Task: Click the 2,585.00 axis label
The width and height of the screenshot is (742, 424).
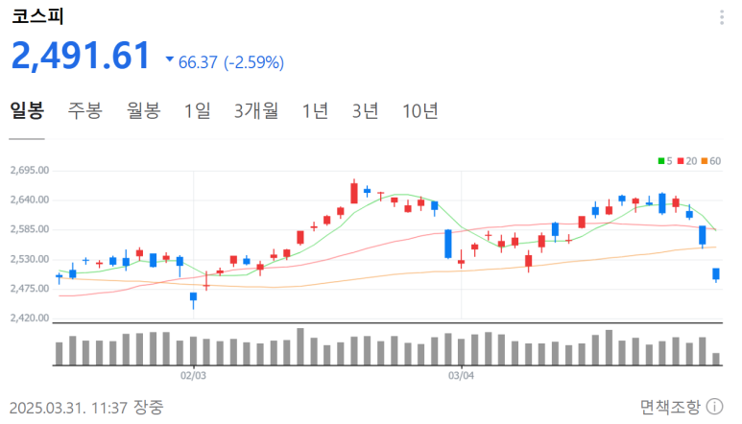Action: point(30,229)
